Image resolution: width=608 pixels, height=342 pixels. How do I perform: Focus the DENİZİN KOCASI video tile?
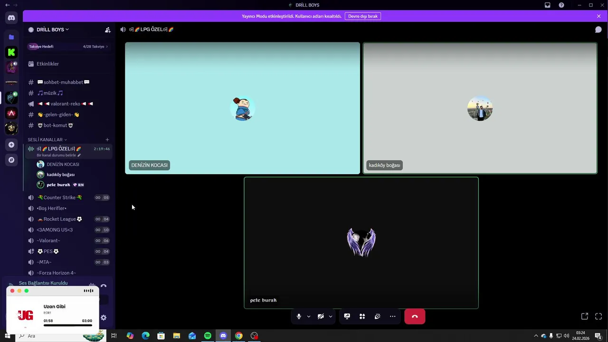coord(242,108)
